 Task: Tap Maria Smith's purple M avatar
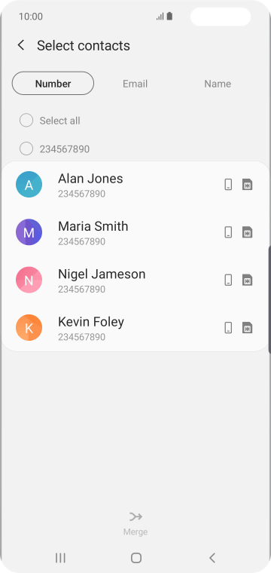click(x=29, y=232)
